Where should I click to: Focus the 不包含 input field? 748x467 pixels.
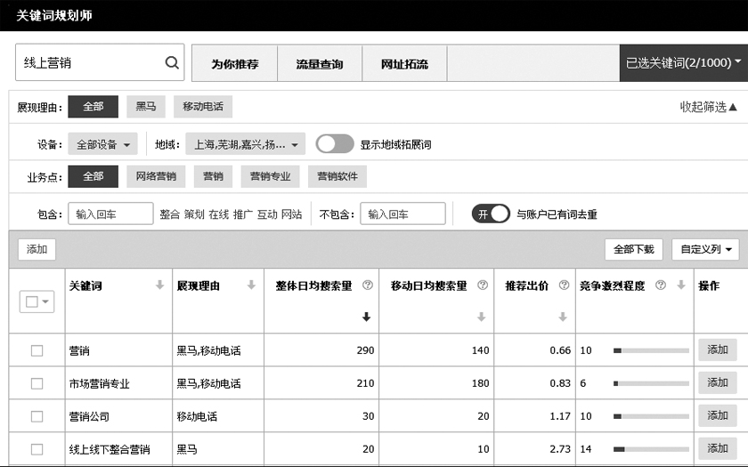coord(402,214)
